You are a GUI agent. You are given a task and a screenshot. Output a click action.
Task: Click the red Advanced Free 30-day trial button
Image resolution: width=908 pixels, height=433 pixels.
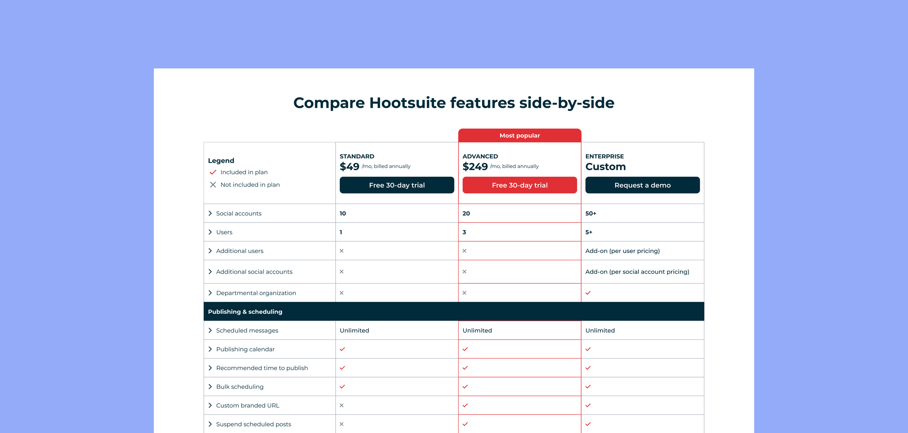click(519, 185)
